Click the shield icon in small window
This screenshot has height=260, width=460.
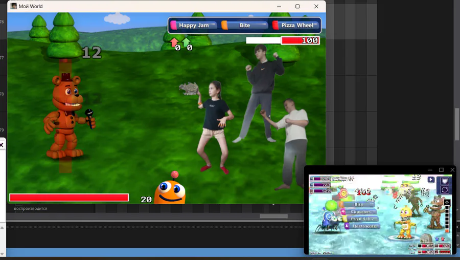click(445, 181)
